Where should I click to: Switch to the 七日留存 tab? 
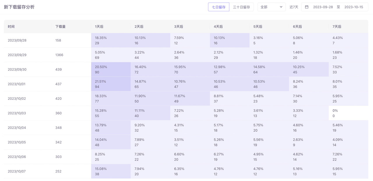219,7
